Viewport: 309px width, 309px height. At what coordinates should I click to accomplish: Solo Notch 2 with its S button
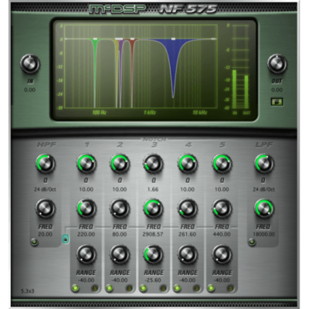(x=129, y=288)
